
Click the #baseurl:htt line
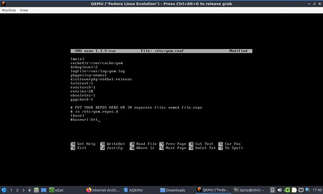point(85,119)
